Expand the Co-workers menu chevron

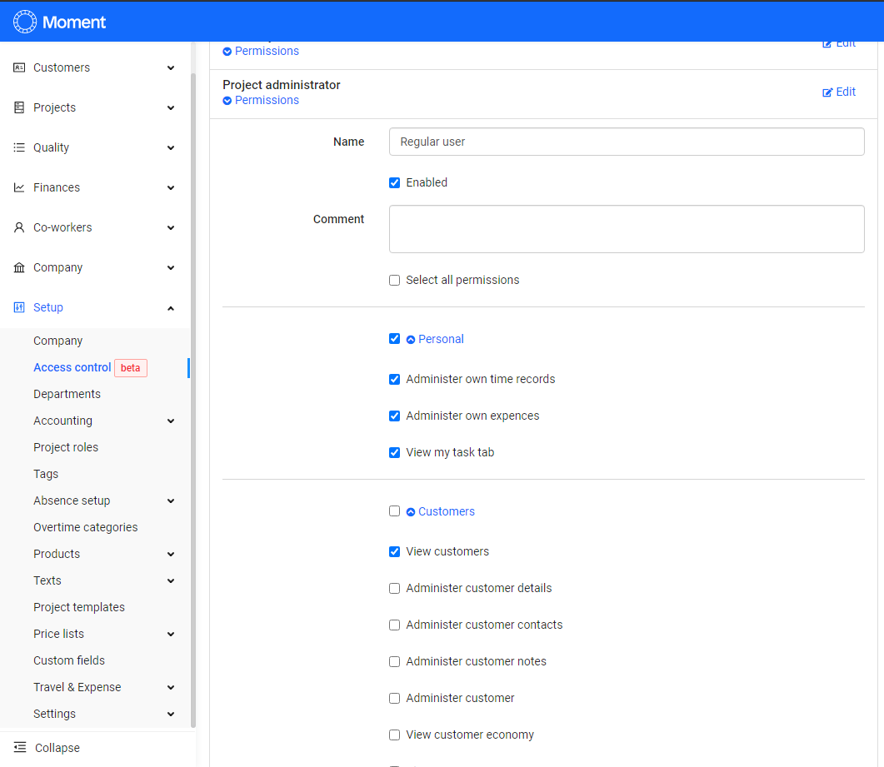171,227
